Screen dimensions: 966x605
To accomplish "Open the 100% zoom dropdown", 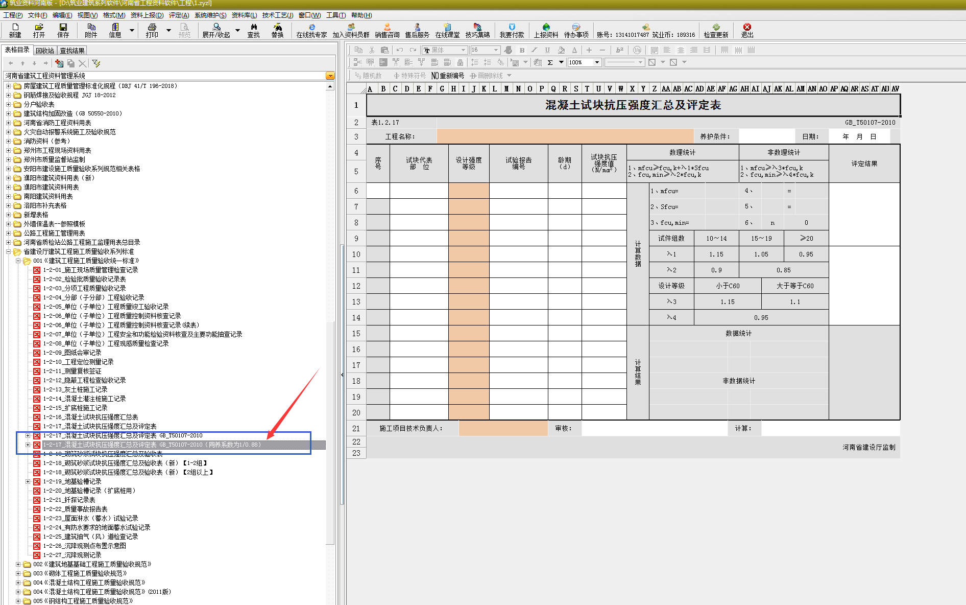I will tap(597, 62).
